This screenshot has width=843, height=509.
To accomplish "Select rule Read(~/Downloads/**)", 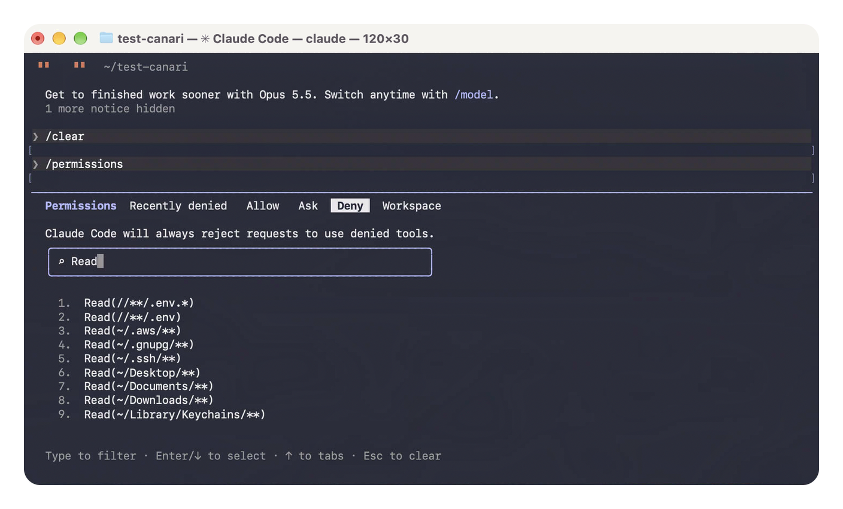I will click(x=148, y=400).
